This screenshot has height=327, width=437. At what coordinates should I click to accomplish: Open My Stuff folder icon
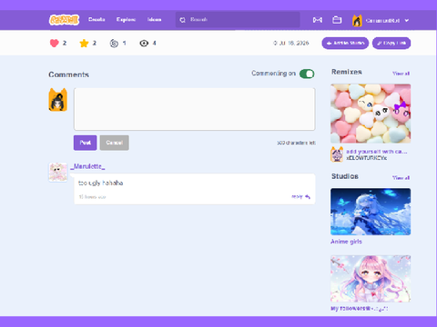[x=337, y=20]
